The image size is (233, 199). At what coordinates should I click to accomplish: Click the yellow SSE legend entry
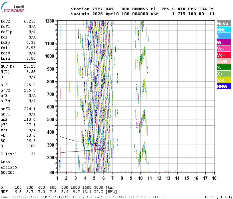click(223, 80)
